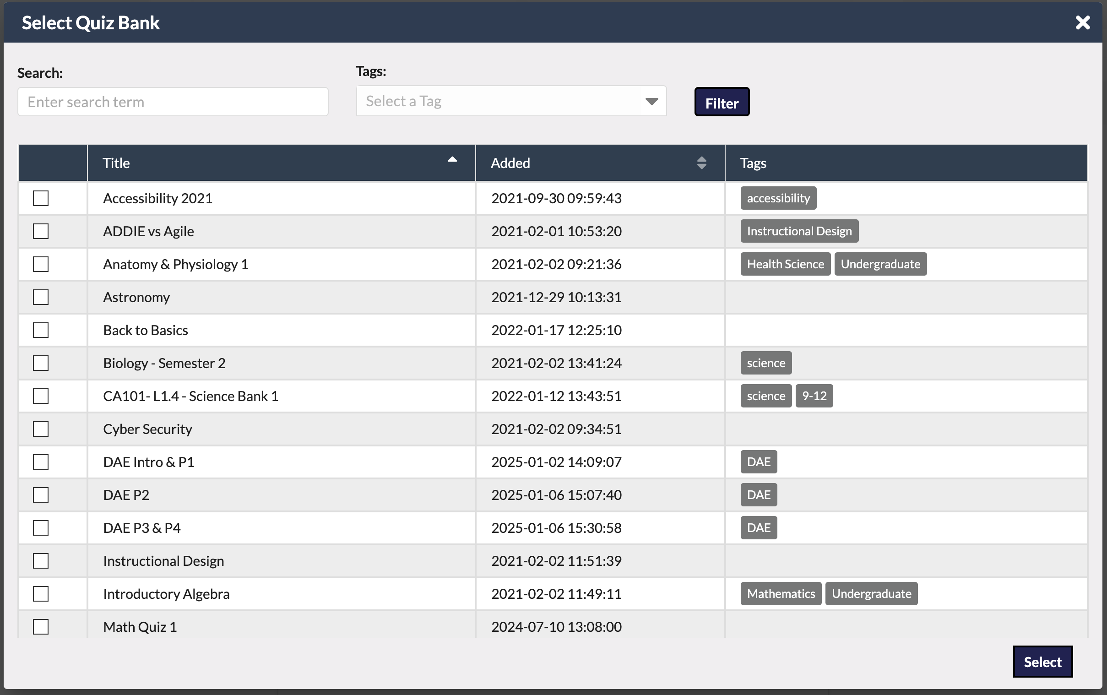The width and height of the screenshot is (1107, 695).
Task: Tick the Math Quiz 1 checkbox
Action: (41, 626)
